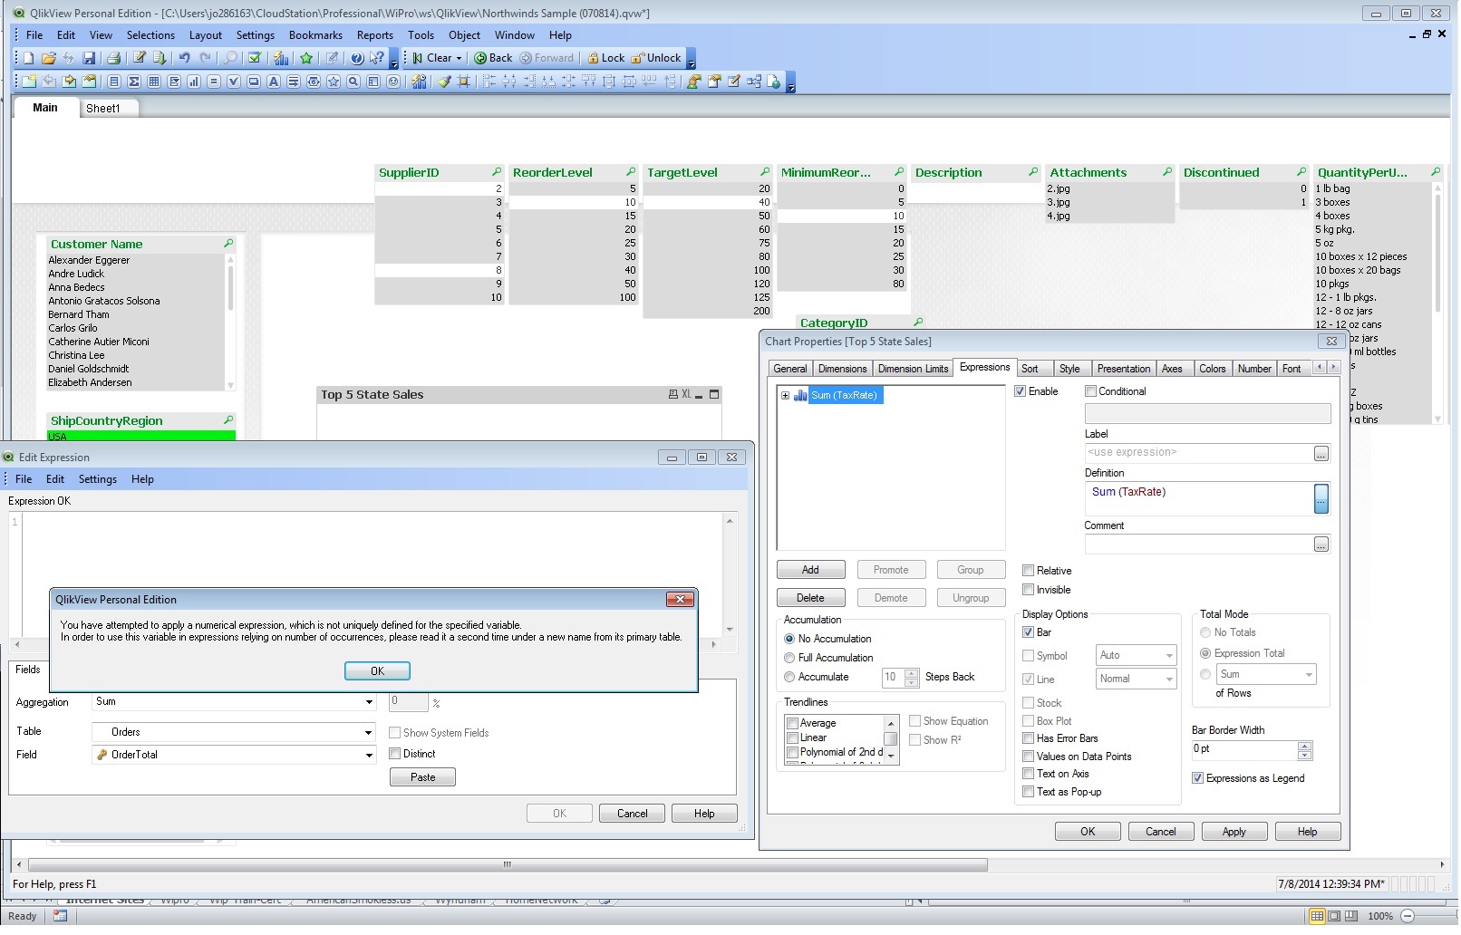Open the Aggregation dropdown
The height and width of the screenshot is (935, 1461).
coord(369,702)
